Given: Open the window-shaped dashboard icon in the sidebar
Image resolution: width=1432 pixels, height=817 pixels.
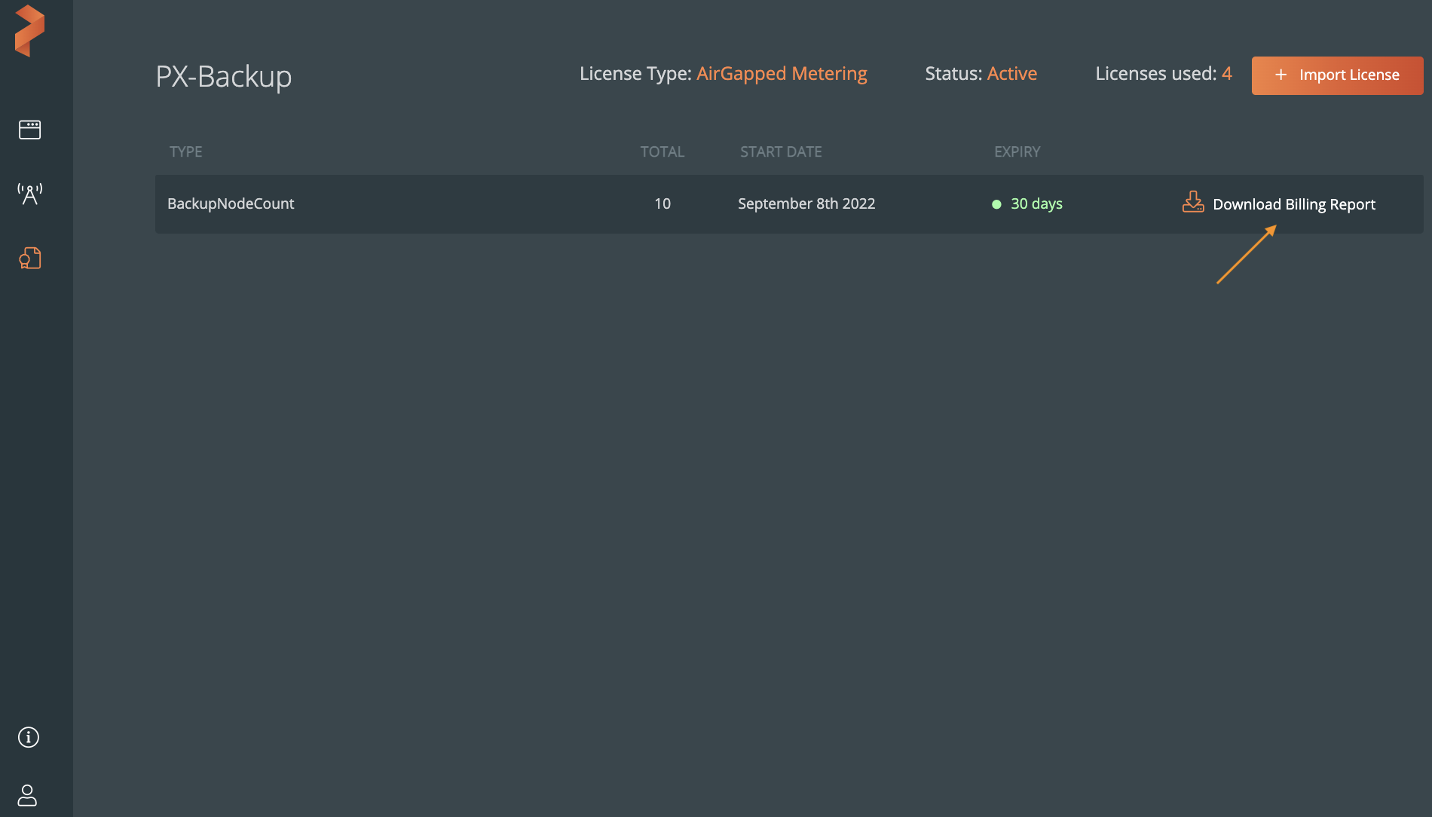Looking at the screenshot, I should click(x=29, y=130).
